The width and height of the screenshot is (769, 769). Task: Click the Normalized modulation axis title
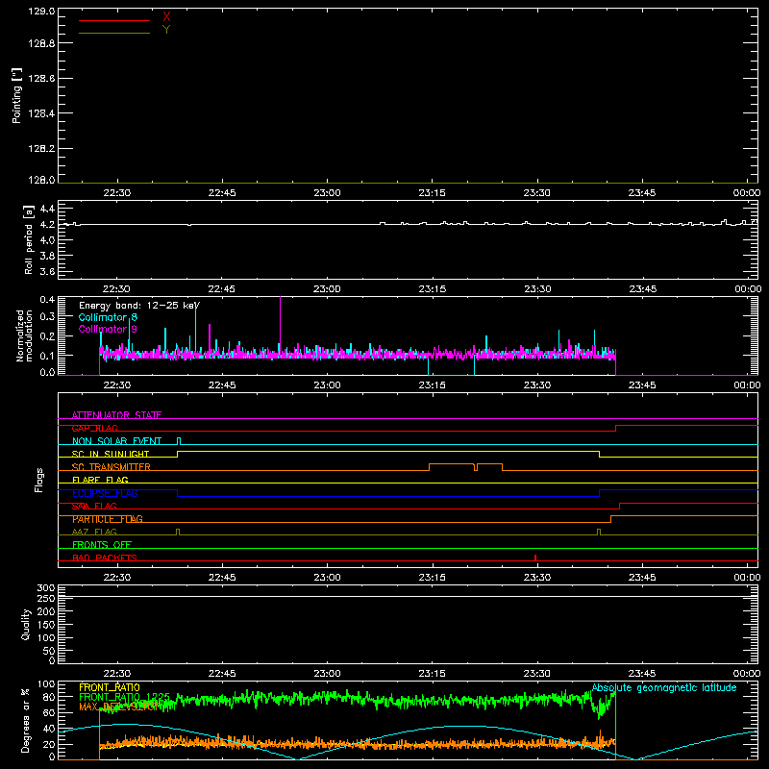[x=25, y=335]
